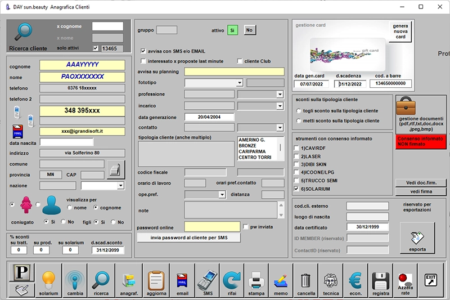Viewport: 450px width, 300px height.
Task: Click the tipologia list scrollbar
Action: point(280,149)
